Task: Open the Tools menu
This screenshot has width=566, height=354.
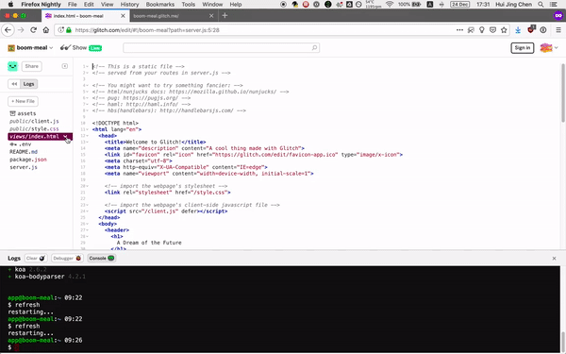Action: coord(188,5)
